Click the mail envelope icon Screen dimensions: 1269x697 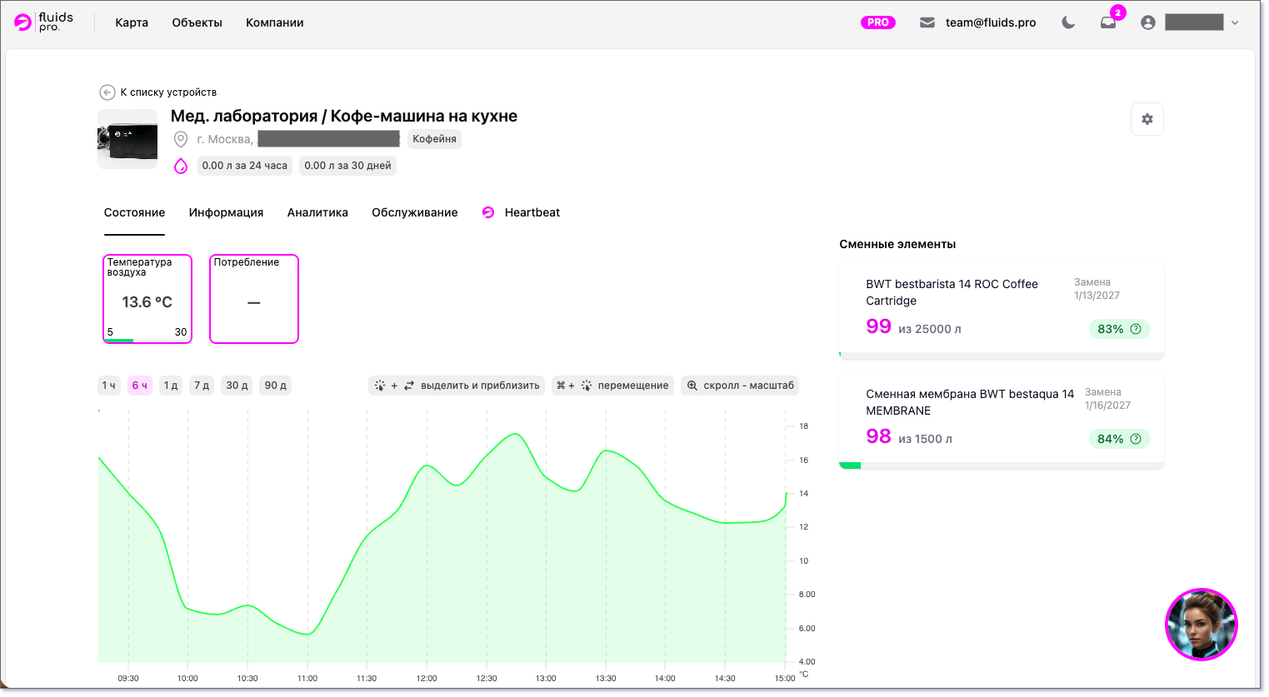pos(927,22)
